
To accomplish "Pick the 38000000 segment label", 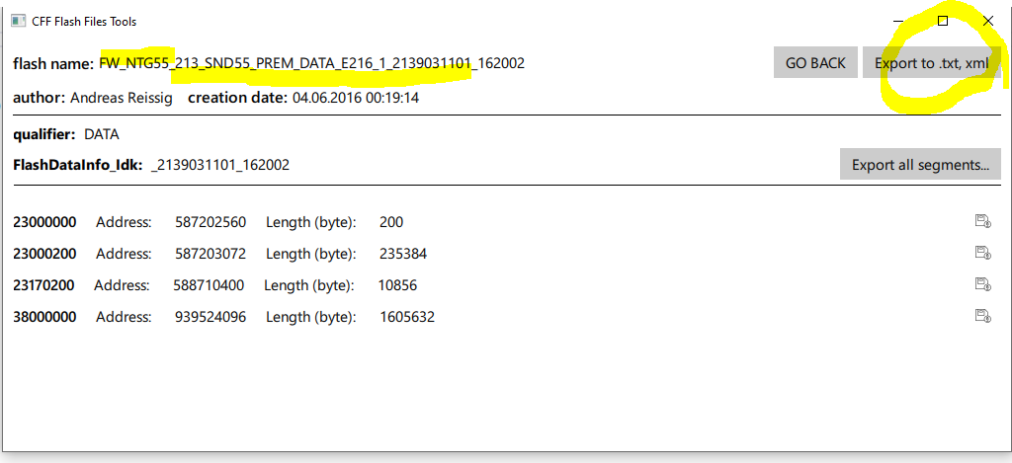I will point(44,317).
